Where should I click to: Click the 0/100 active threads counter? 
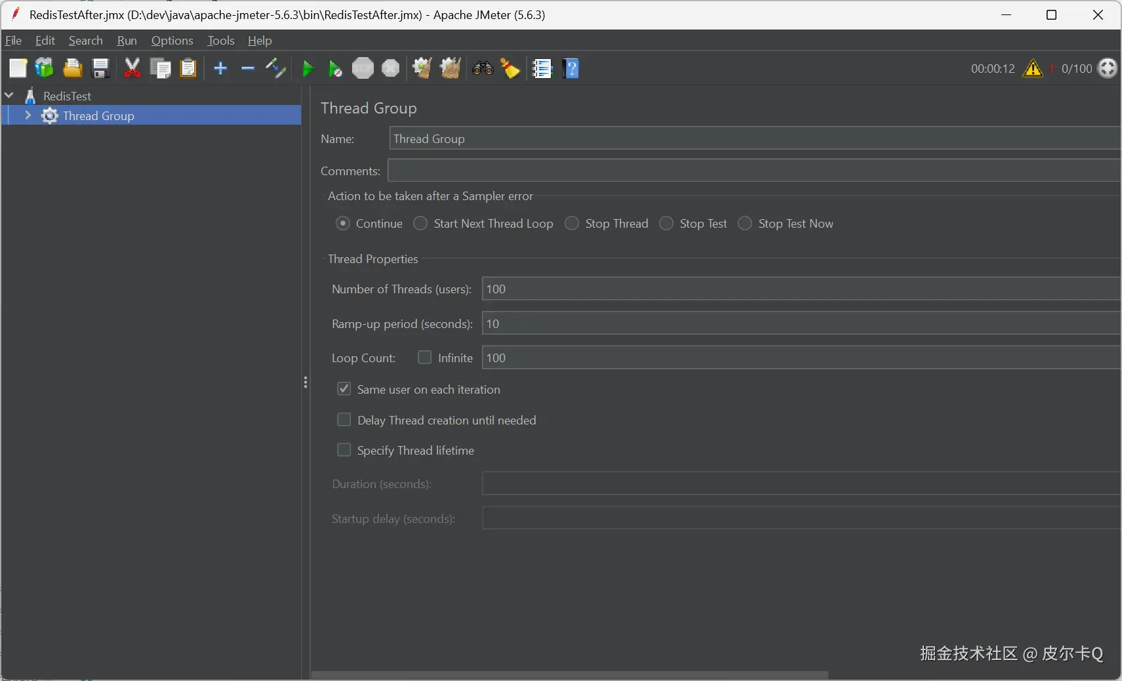click(x=1077, y=69)
